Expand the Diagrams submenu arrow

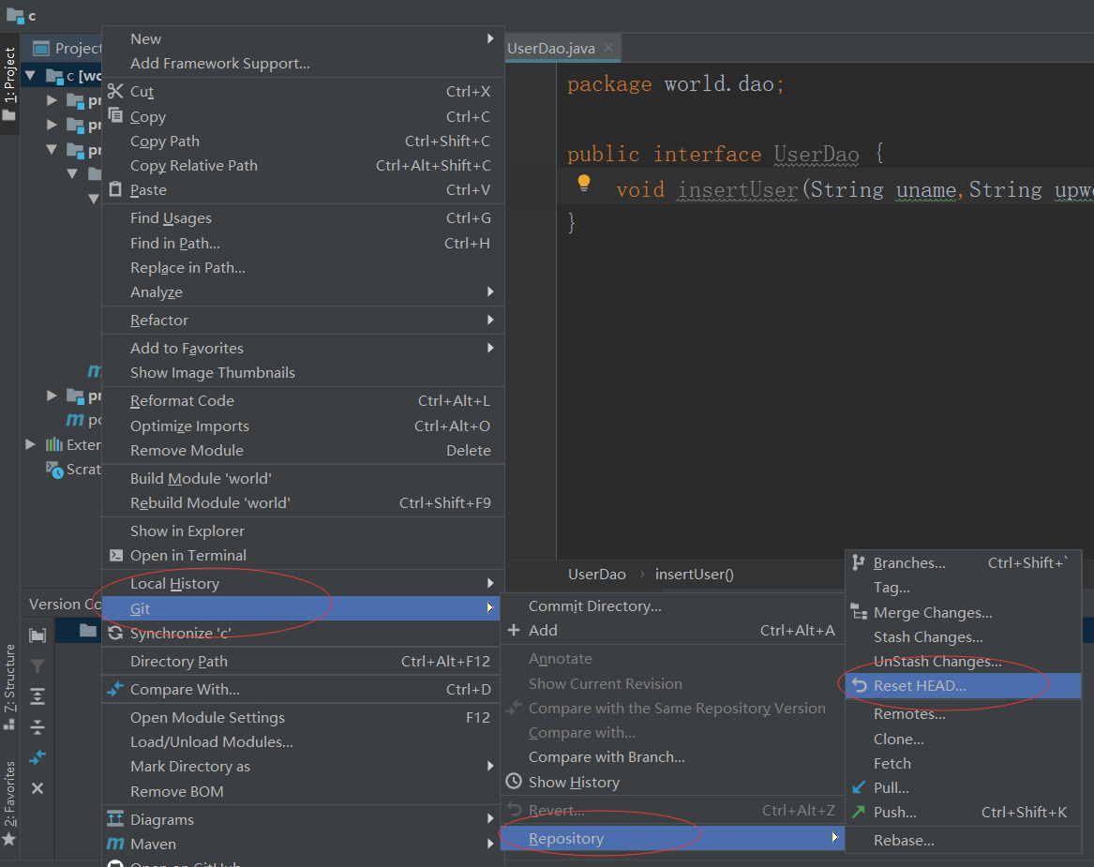pos(490,819)
